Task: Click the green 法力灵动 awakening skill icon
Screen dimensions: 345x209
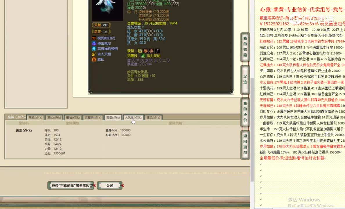Action: pos(143,56)
